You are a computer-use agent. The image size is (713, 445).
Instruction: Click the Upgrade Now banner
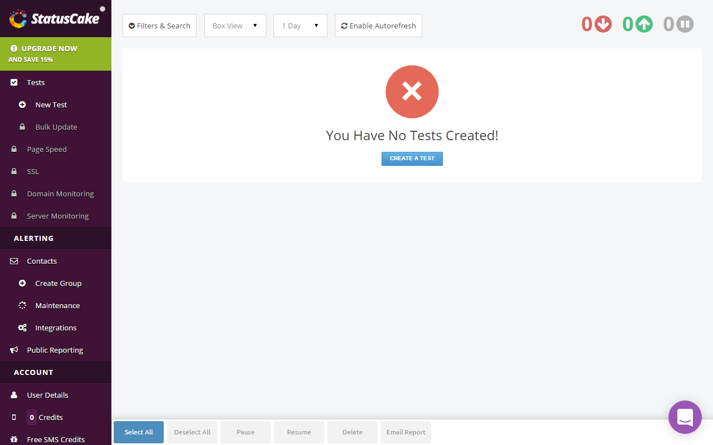(x=56, y=54)
